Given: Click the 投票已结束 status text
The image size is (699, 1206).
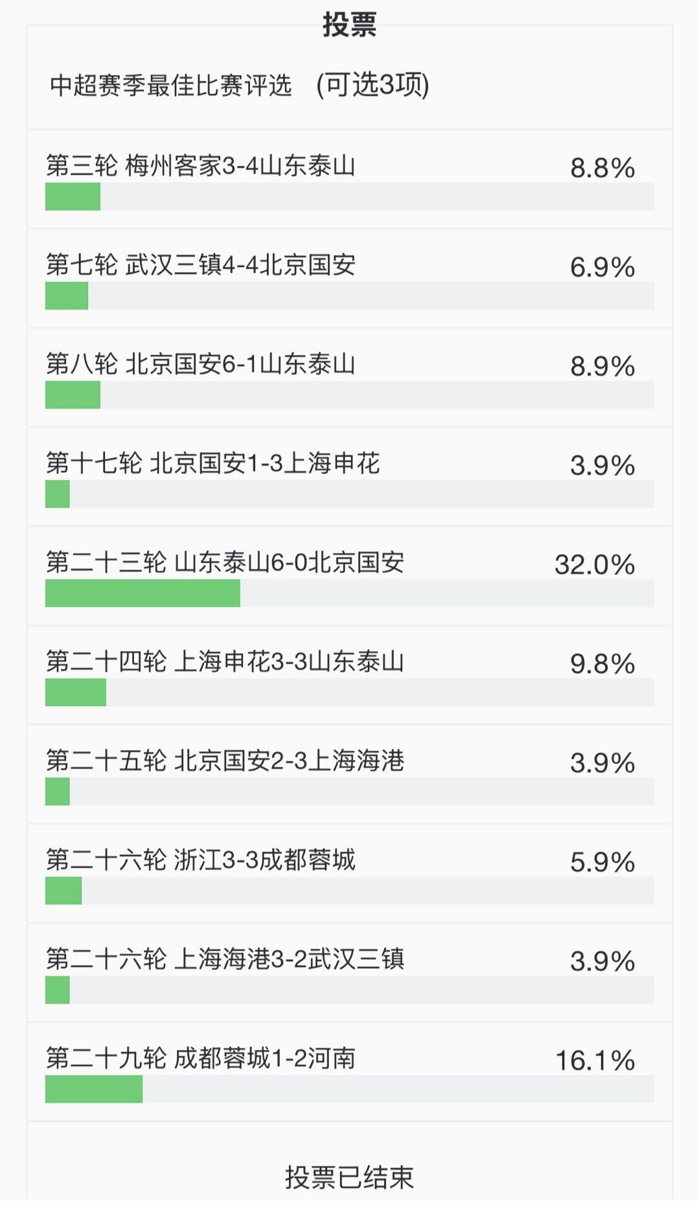Looking at the screenshot, I should [349, 1178].
